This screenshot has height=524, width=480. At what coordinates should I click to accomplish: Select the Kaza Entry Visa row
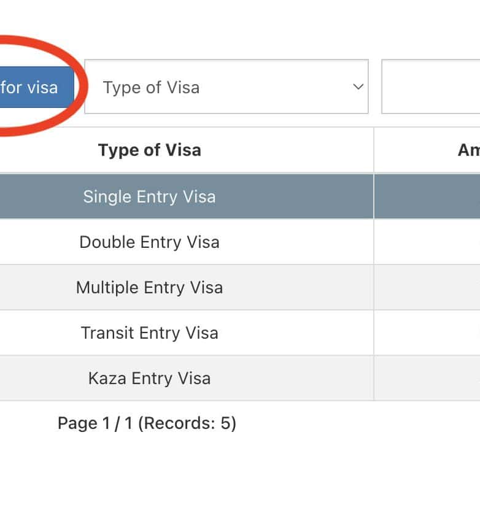[x=149, y=378]
